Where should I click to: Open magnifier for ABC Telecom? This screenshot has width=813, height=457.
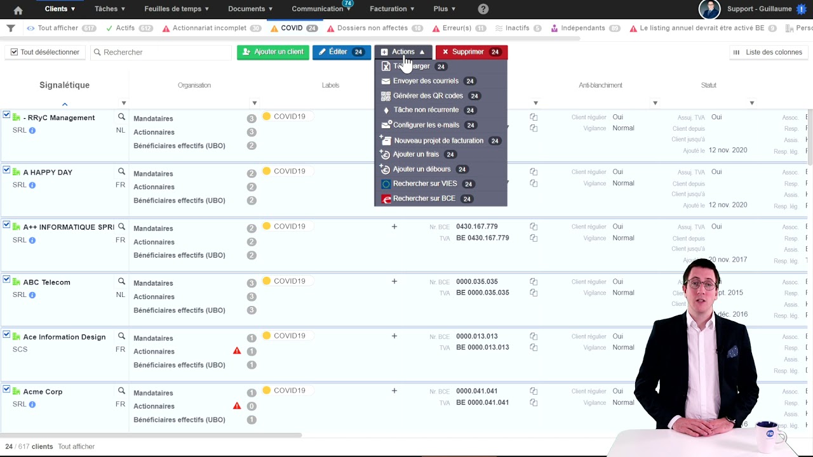(x=121, y=281)
